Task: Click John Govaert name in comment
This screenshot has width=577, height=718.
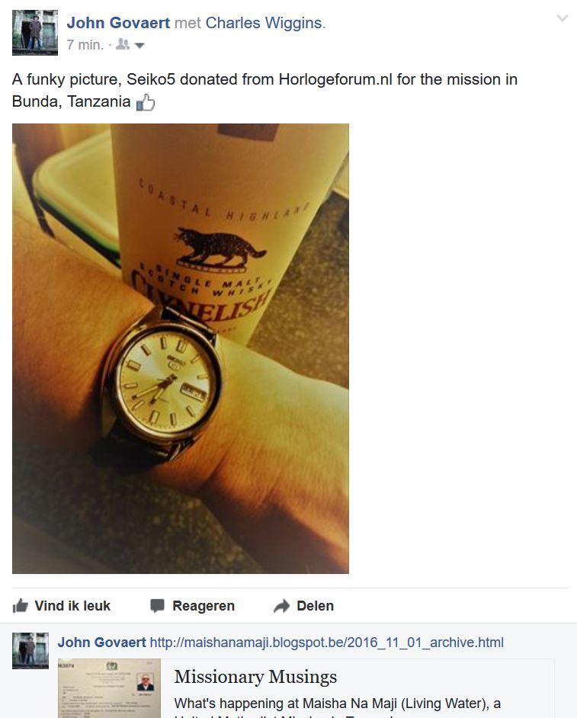Action: (101, 643)
